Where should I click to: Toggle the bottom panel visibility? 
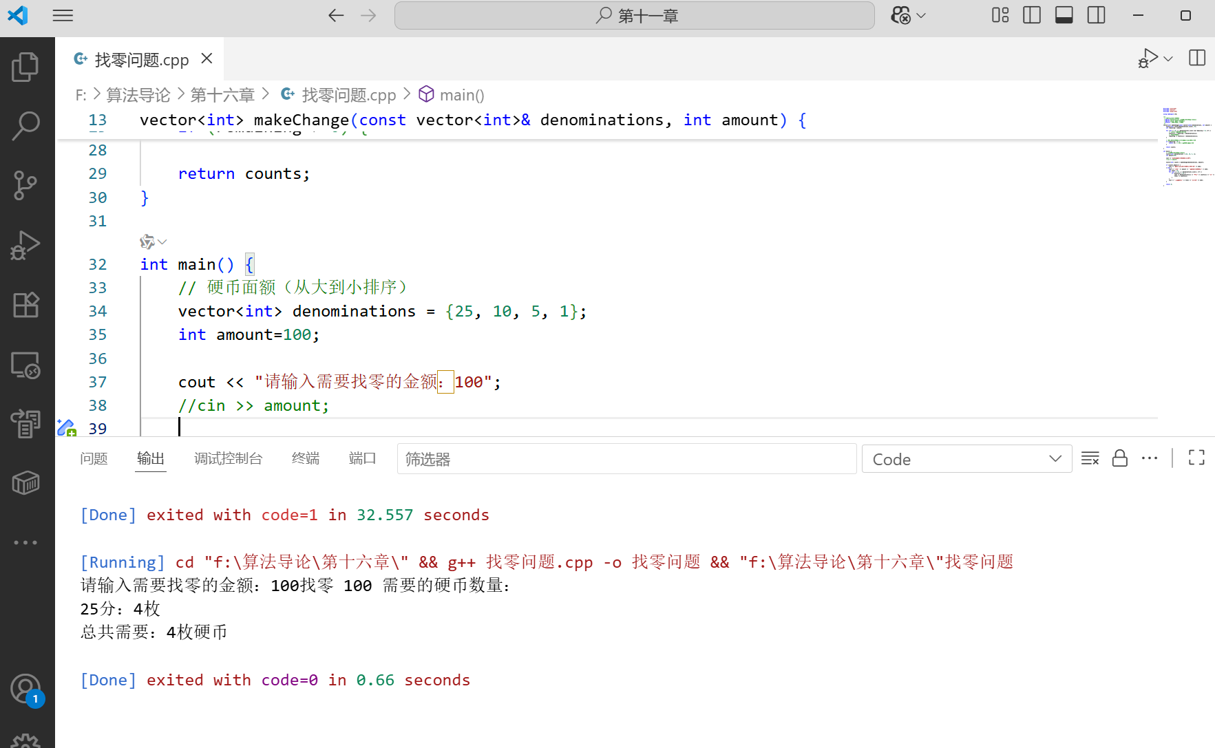1064,15
